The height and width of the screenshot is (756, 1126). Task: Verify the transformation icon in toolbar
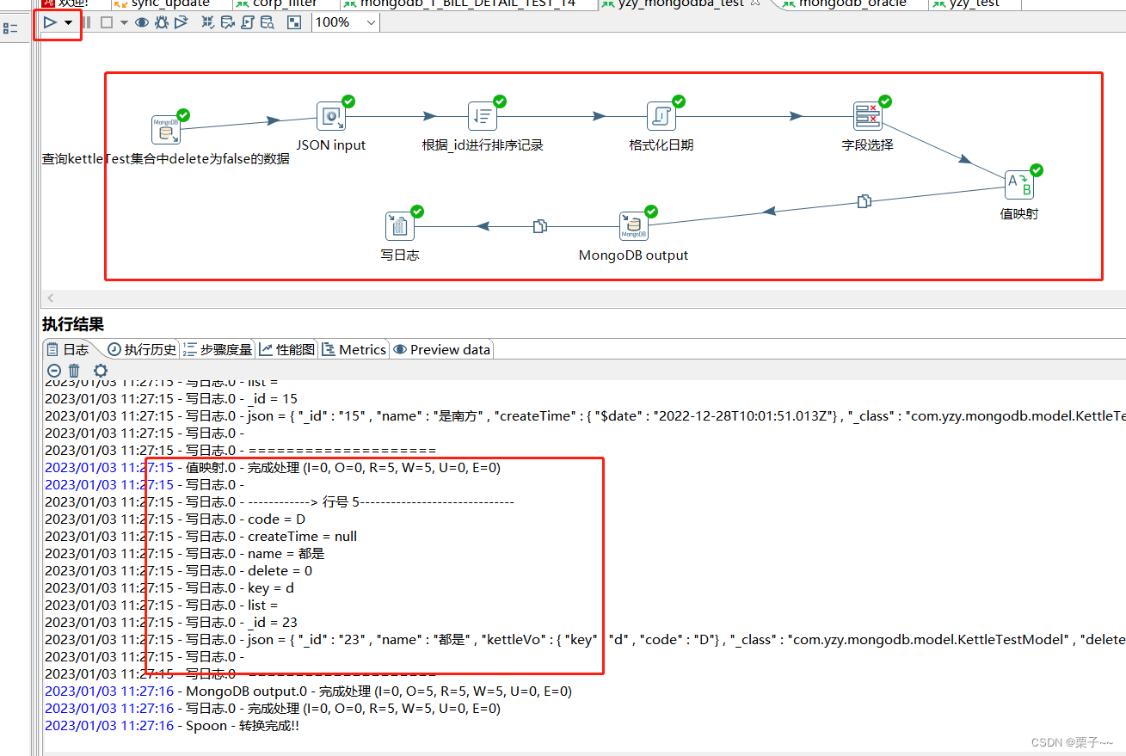pyautogui.click(x=208, y=22)
